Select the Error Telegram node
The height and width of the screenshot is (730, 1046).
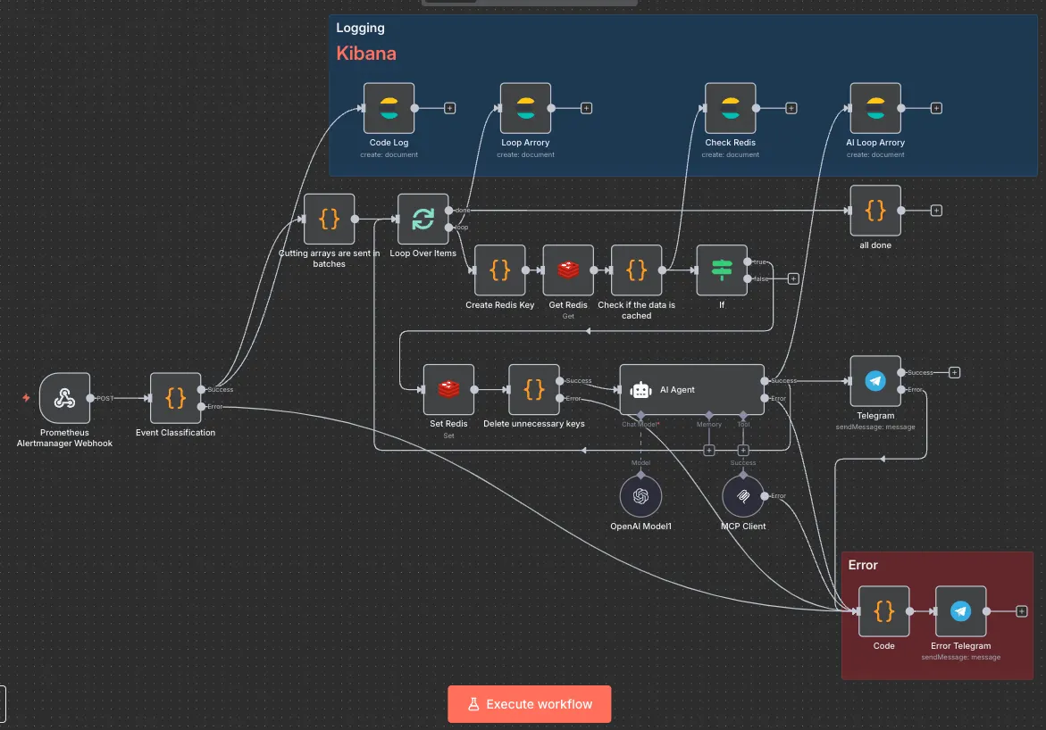click(960, 611)
